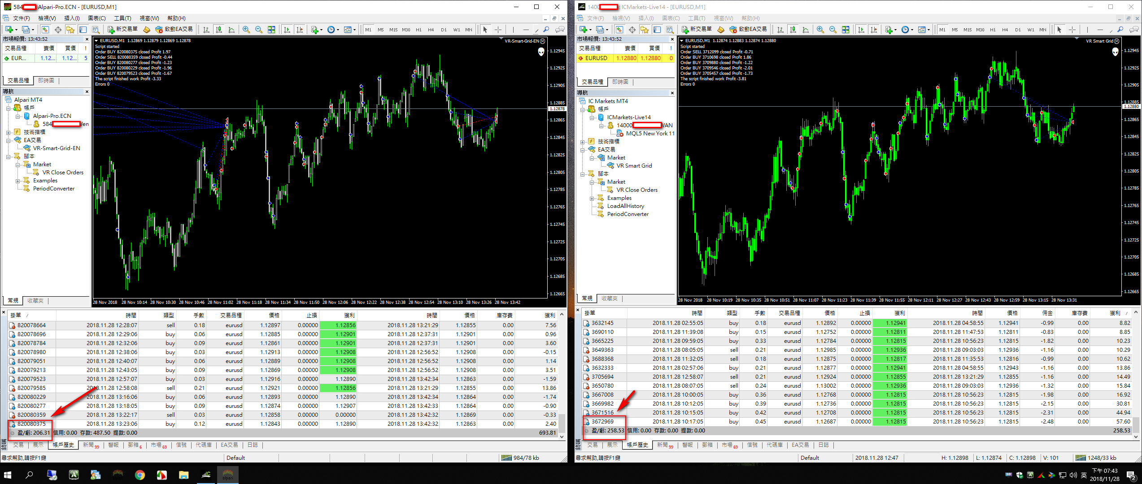Click zoom in icon in Alpari window toolbar
Screen dimensions: 1142x484
pos(246,30)
